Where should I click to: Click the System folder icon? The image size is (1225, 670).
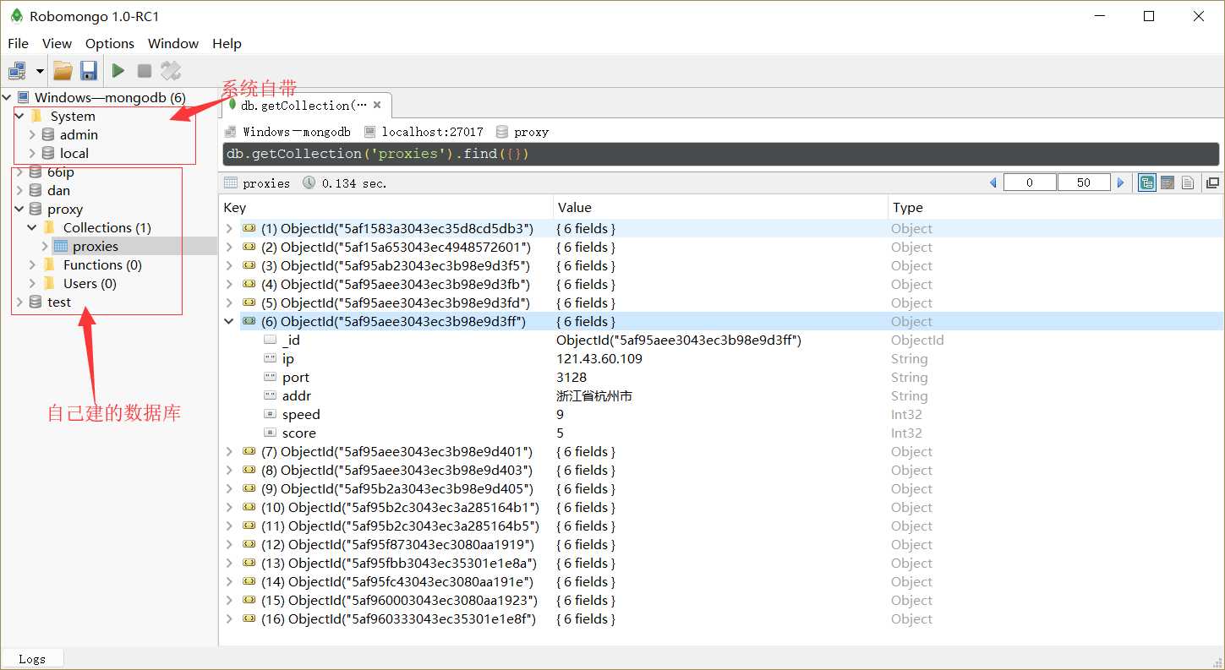pos(36,117)
